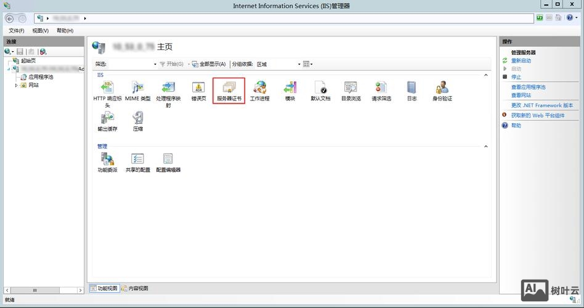Select 应用程序池 in connections tree
The height and width of the screenshot is (308, 584).
click(41, 77)
